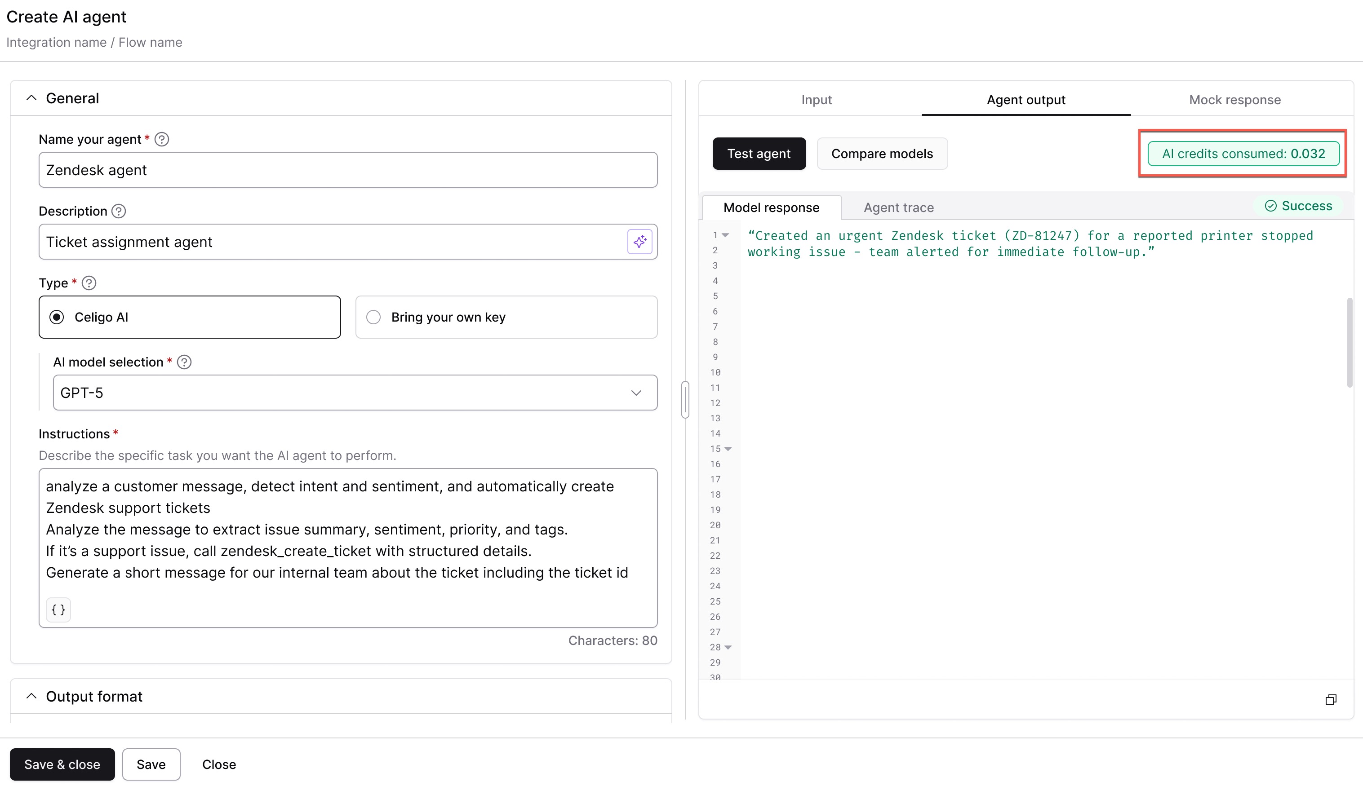Collapse the General section chevron

coord(31,98)
